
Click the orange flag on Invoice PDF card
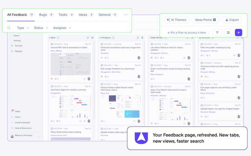coord(52,79)
